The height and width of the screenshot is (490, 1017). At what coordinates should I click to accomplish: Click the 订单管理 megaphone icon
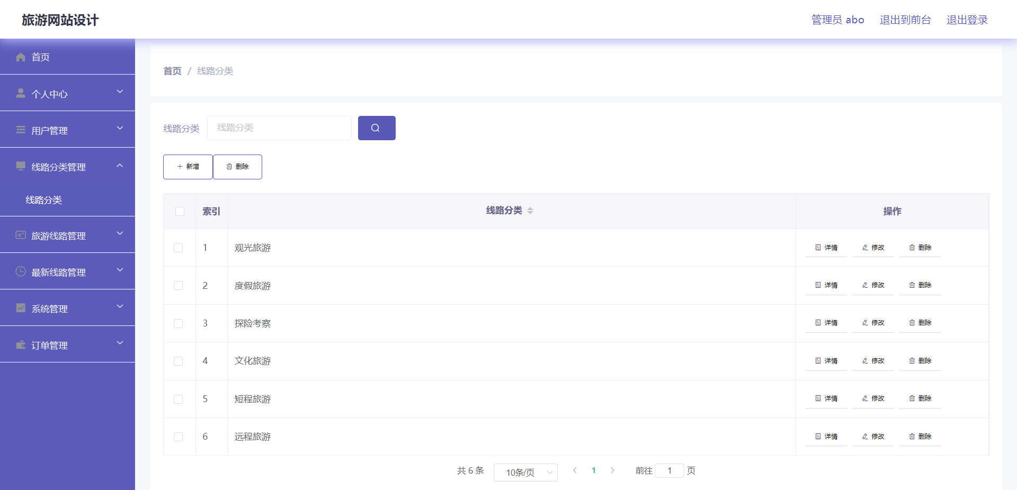click(20, 345)
